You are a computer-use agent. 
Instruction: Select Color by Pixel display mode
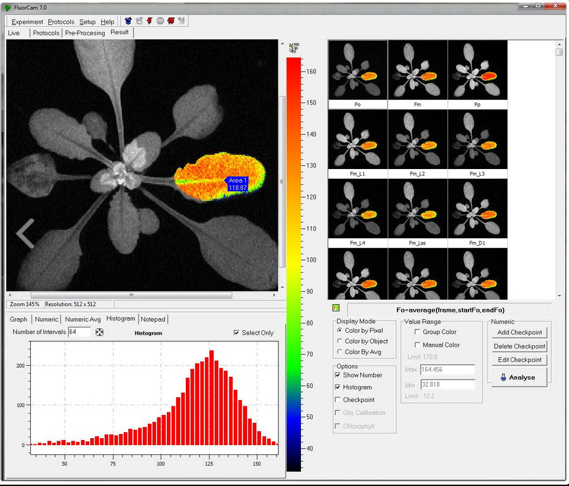tap(340, 331)
